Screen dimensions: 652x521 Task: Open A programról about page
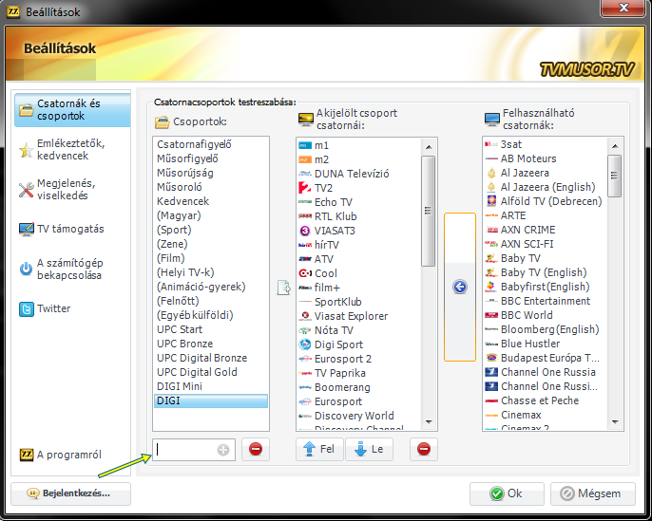70,455
